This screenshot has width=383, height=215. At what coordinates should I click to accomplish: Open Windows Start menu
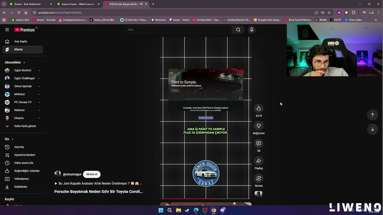coord(161,210)
